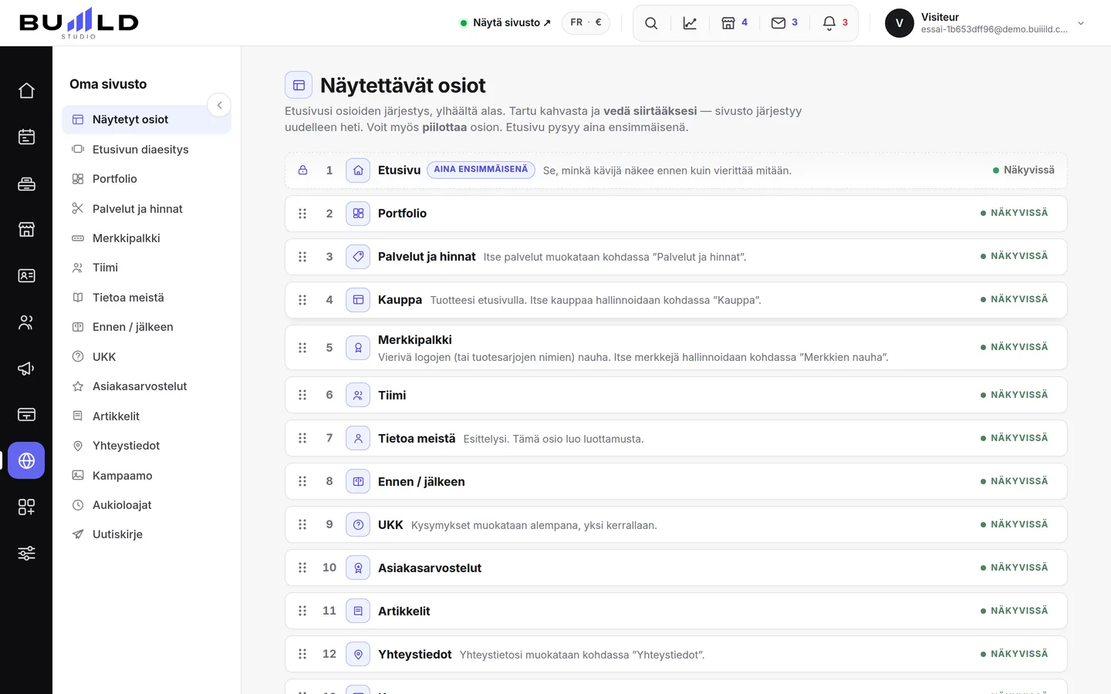Click the Näytä sivusto link
Viewport: 1111px width, 694px height.
pyautogui.click(x=505, y=22)
